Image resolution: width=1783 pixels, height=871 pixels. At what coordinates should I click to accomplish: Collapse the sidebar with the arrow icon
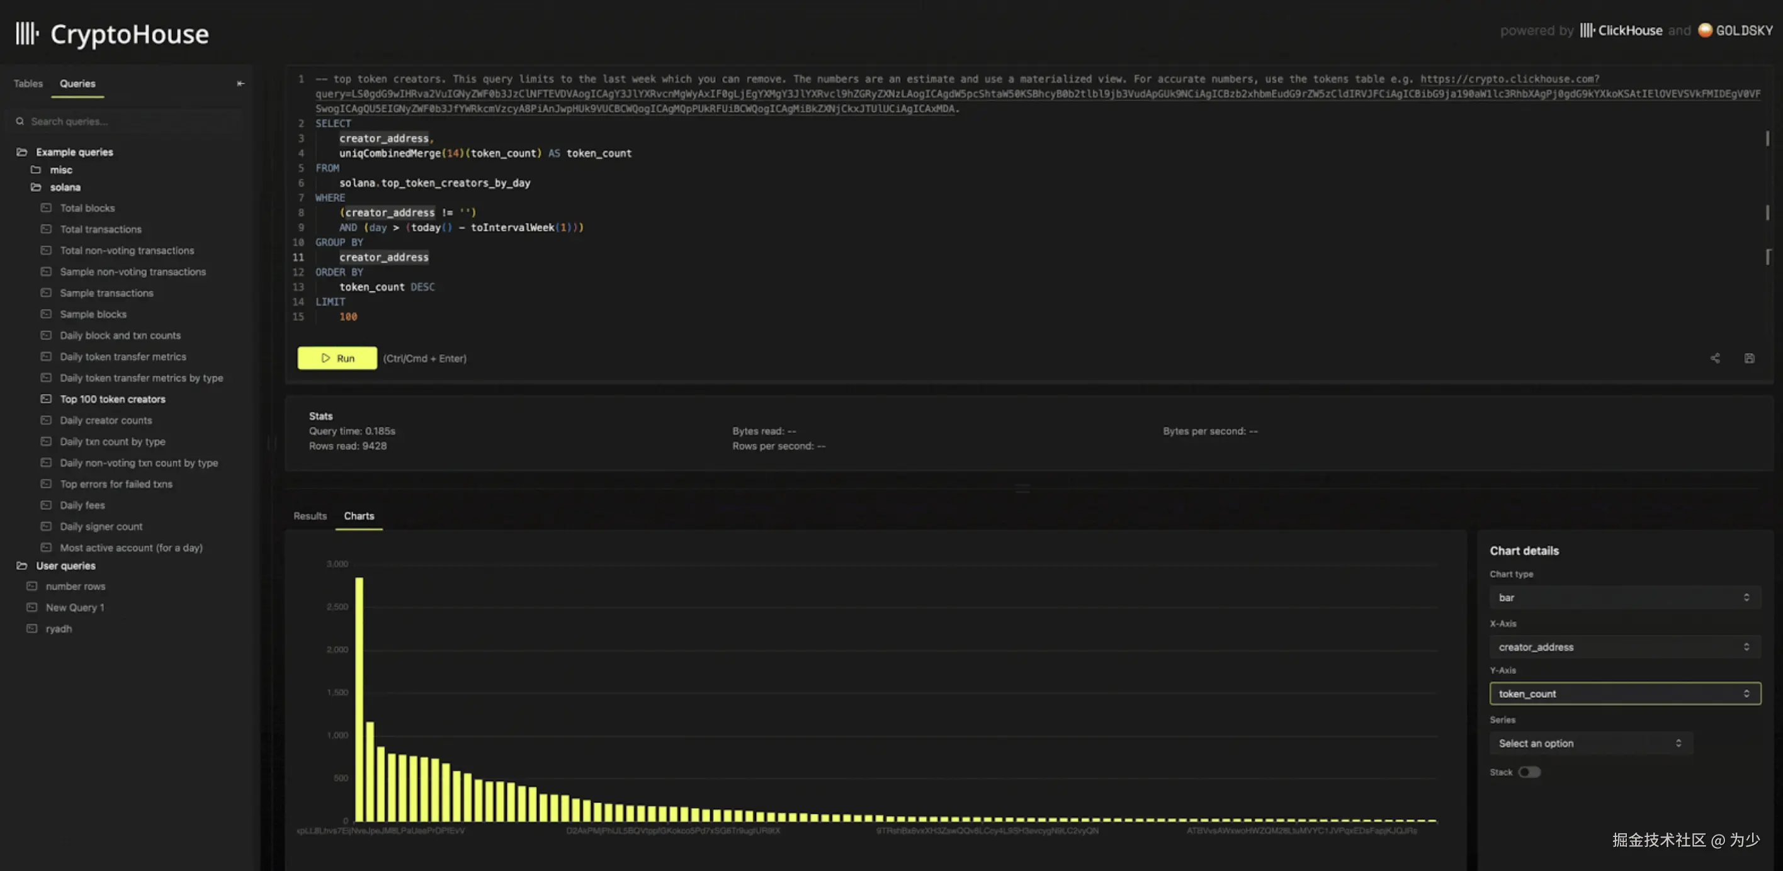click(240, 84)
